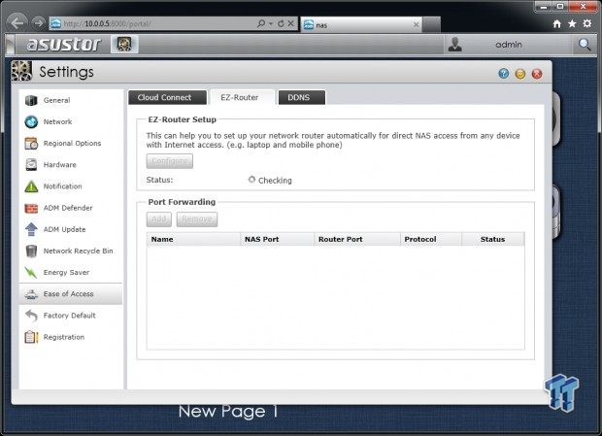Stop loading with address bar X
602x436 pixels.
291,23
